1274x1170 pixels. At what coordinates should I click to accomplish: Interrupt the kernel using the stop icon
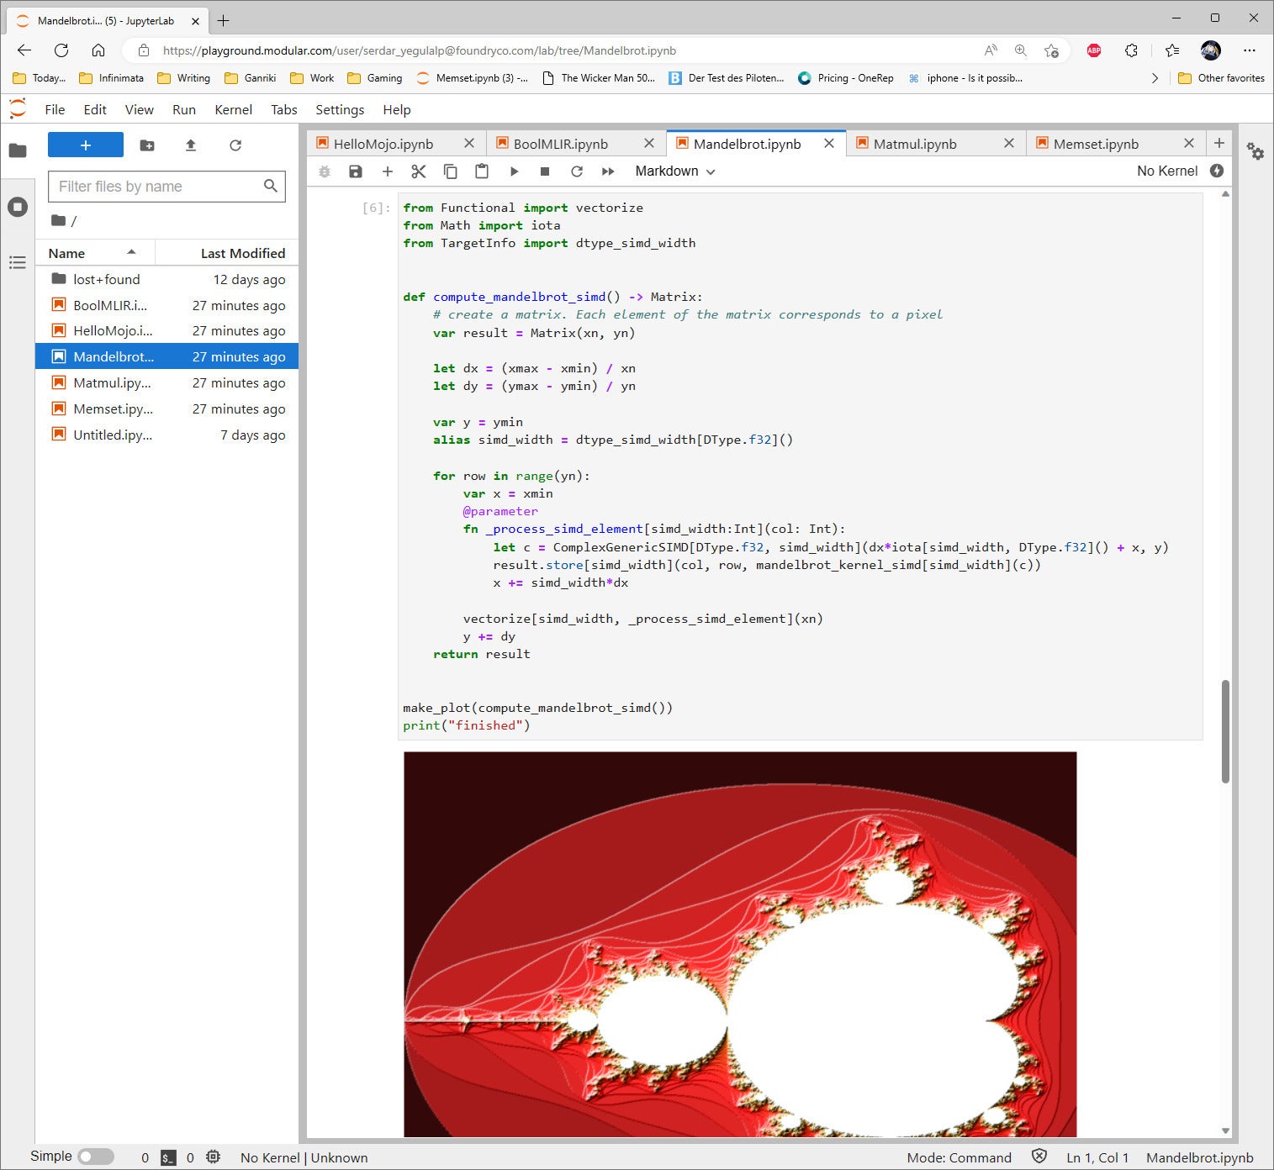[x=545, y=171]
